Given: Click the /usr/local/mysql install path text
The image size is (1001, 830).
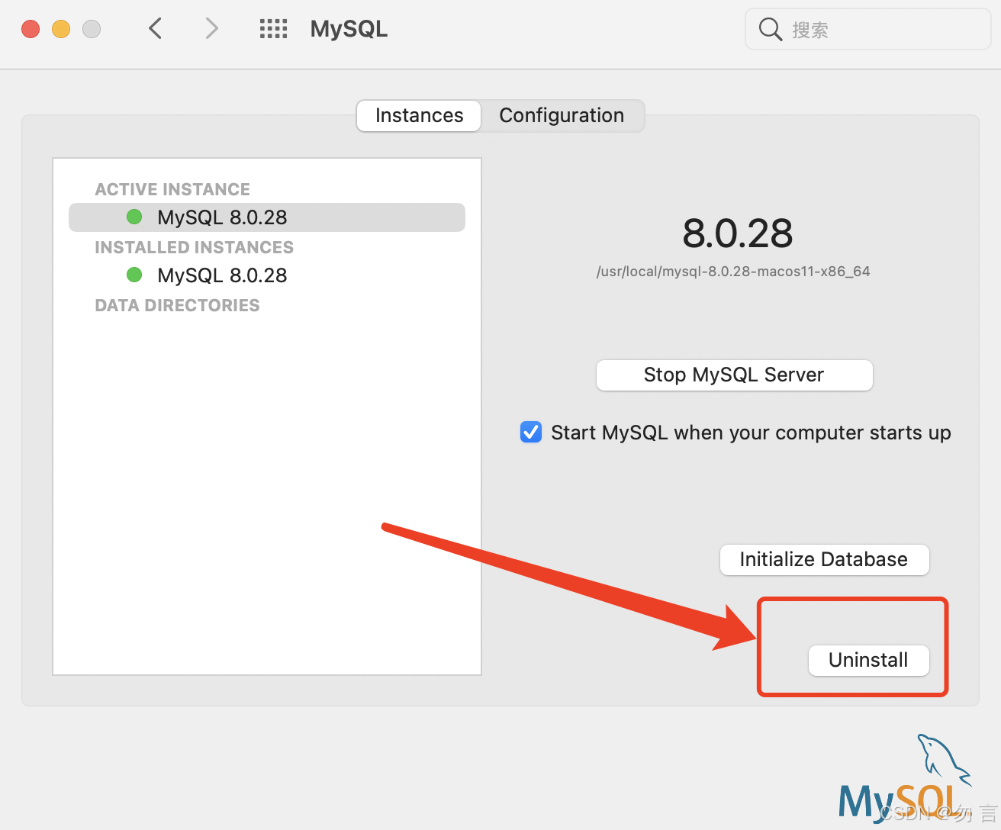Looking at the screenshot, I should 733,272.
